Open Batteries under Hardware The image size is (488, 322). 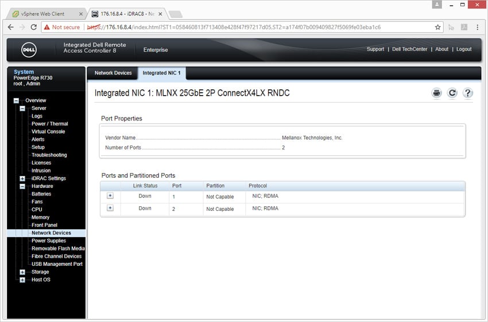(x=41, y=194)
